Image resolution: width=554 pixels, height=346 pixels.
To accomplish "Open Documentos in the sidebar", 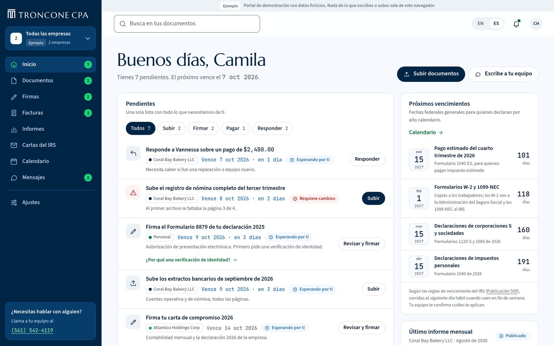I will [51, 81].
